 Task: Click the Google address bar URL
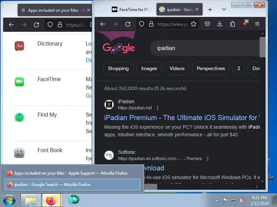pyautogui.click(x=172, y=24)
